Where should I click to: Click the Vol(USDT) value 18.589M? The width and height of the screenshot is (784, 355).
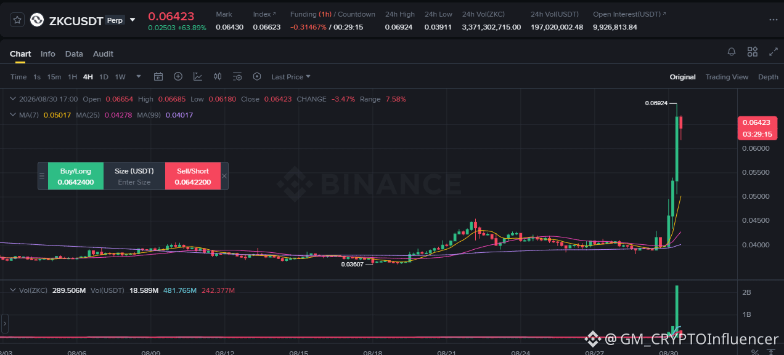145,290
